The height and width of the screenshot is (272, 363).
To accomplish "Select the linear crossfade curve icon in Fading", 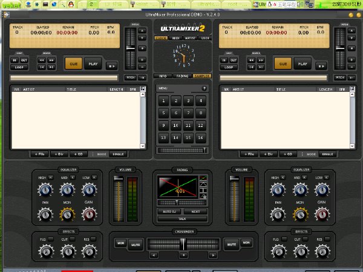I will point(203,178).
